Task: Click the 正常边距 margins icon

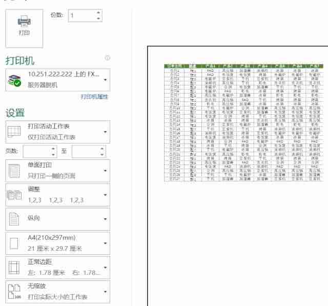Action: tap(14, 268)
